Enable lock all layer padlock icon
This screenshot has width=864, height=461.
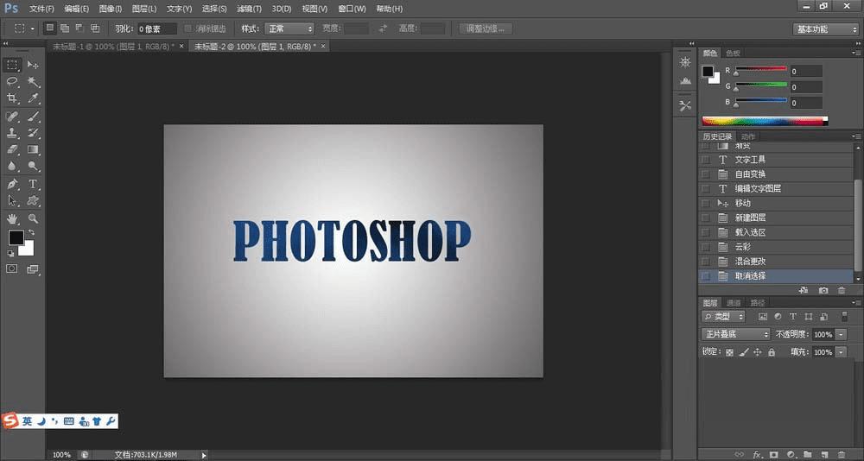tap(772, 352)
